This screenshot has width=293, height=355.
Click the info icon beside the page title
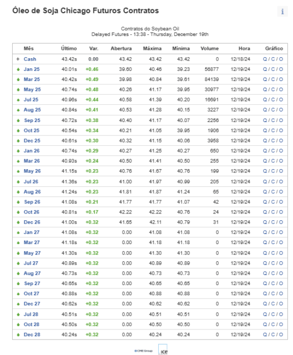(282, 11)
